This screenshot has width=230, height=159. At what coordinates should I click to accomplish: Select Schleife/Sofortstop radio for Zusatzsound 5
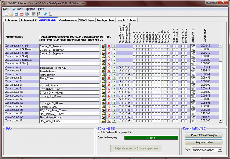130,74
